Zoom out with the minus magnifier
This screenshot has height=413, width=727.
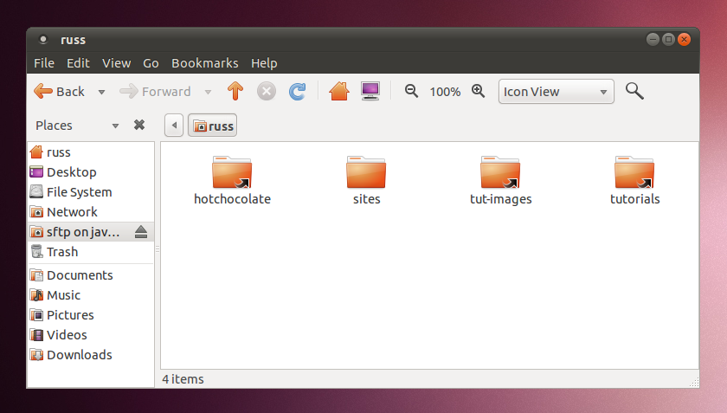click(x=411, y=91)
